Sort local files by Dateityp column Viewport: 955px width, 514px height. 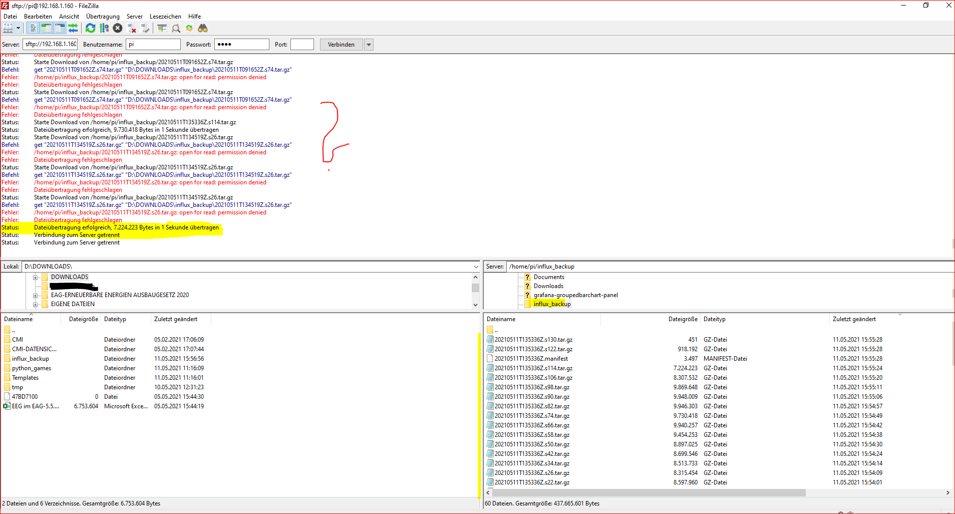pos(126,319)
